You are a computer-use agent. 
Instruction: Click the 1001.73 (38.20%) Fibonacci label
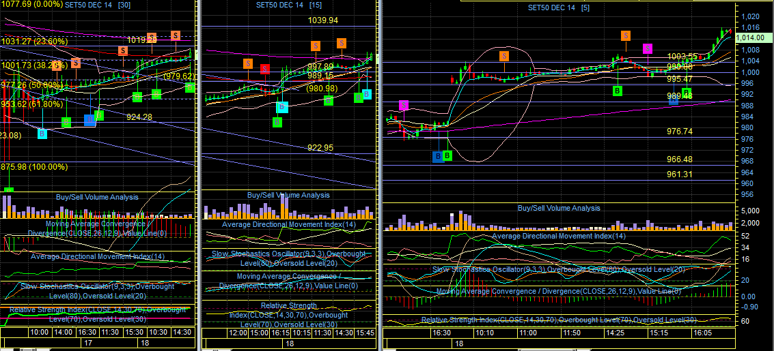(x=33, y=65)
